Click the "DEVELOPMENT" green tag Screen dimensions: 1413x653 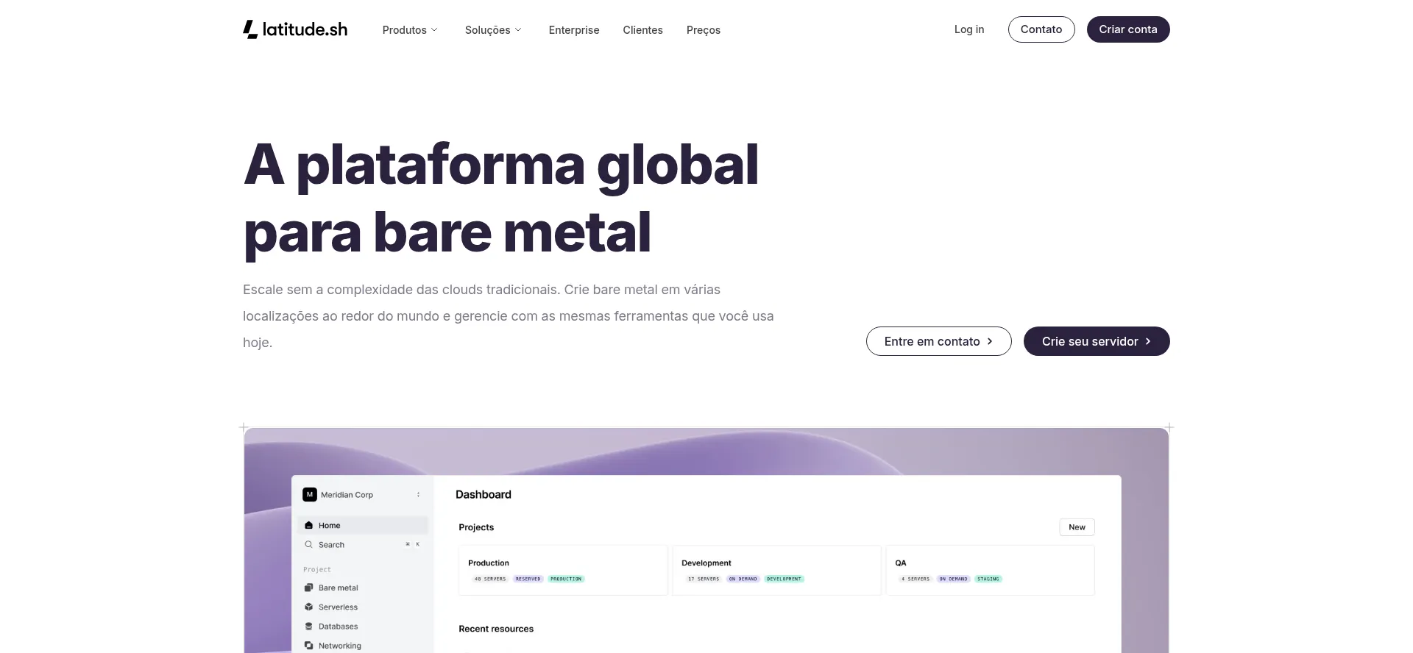tap(784, 579)
